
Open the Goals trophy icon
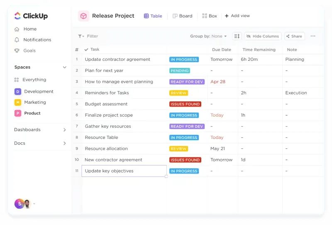(17, 50)
